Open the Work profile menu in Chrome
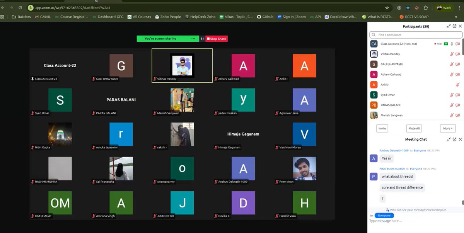Image resolution: width=464 pixels, height=233 pixels. (444, 8)
